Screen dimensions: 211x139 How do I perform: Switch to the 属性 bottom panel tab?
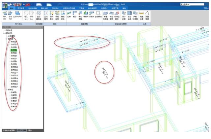(x=30, y=130)
